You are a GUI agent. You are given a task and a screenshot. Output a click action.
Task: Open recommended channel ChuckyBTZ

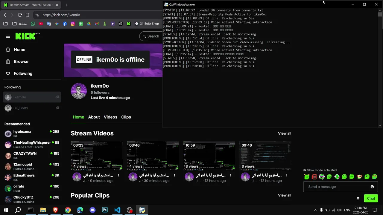32,199
